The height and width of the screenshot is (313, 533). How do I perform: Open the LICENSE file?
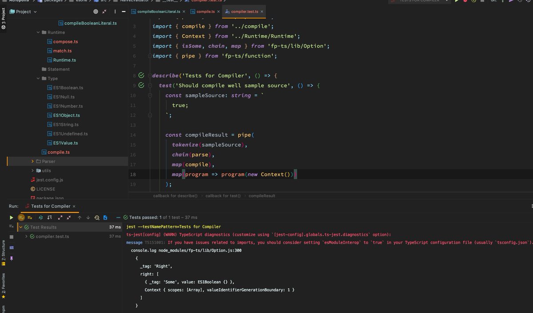(43, 189)
